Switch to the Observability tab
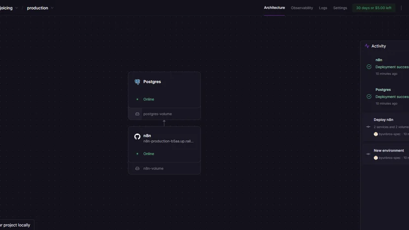Viewport: 409px width, 230px height. point(302,8)
